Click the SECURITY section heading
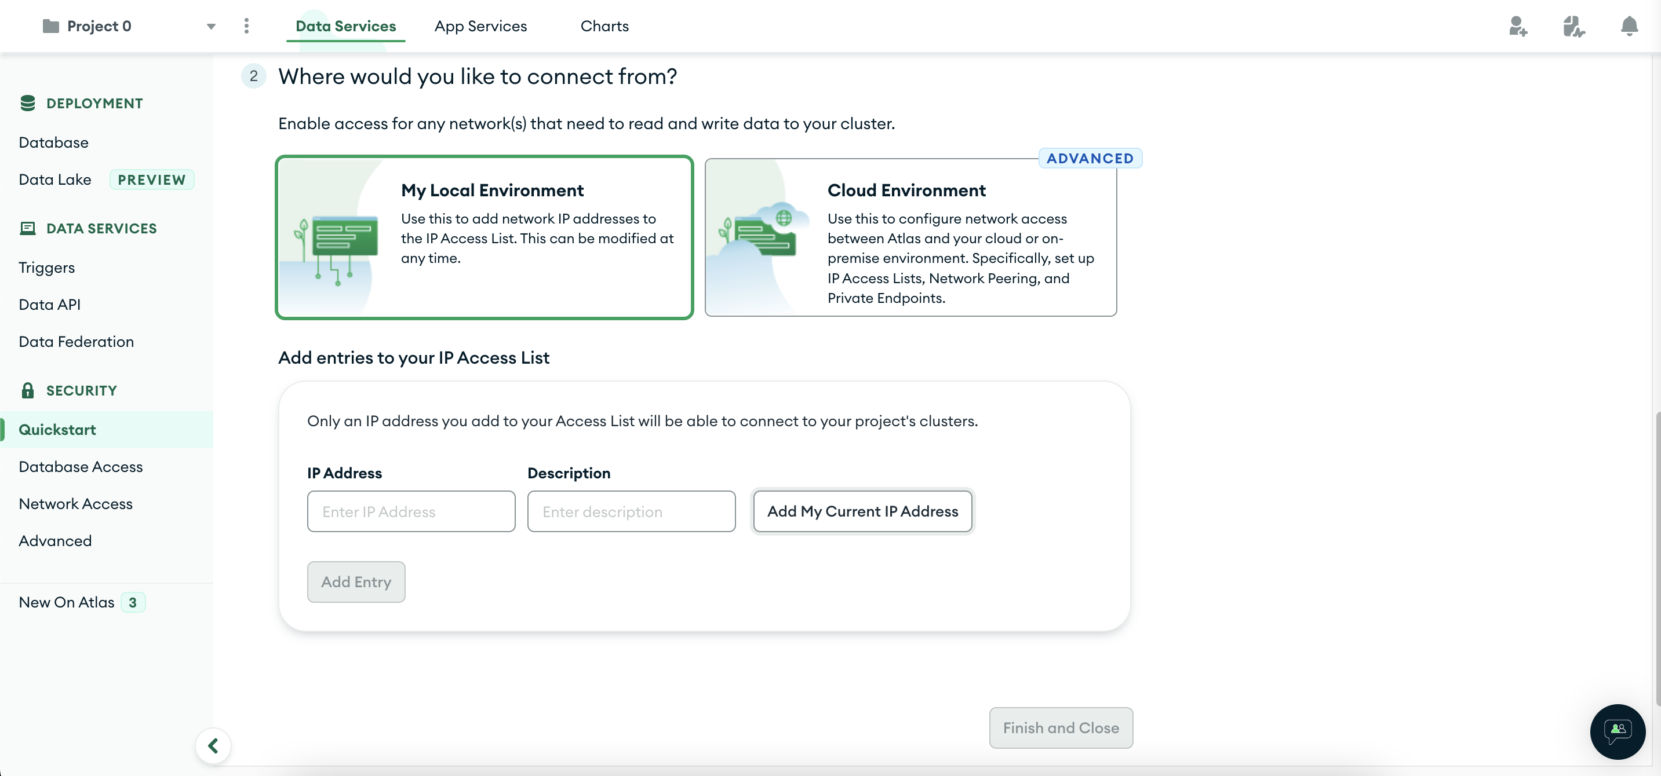The image size is (1661, 776). click(x=82, y=390)
